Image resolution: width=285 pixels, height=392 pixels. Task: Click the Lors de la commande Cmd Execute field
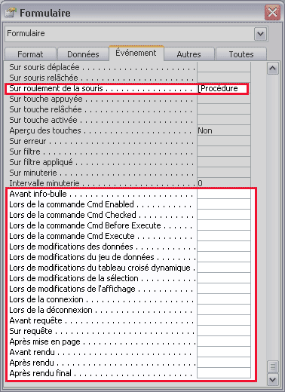coord(224,236)
